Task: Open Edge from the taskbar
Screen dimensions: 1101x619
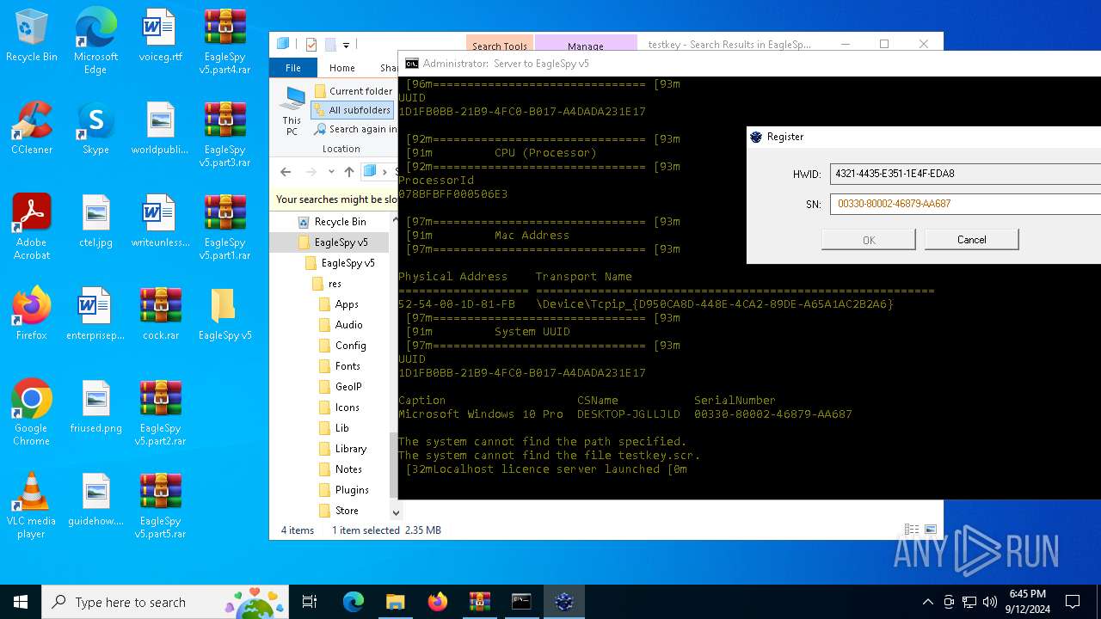Action: click(x=354, y=602)
